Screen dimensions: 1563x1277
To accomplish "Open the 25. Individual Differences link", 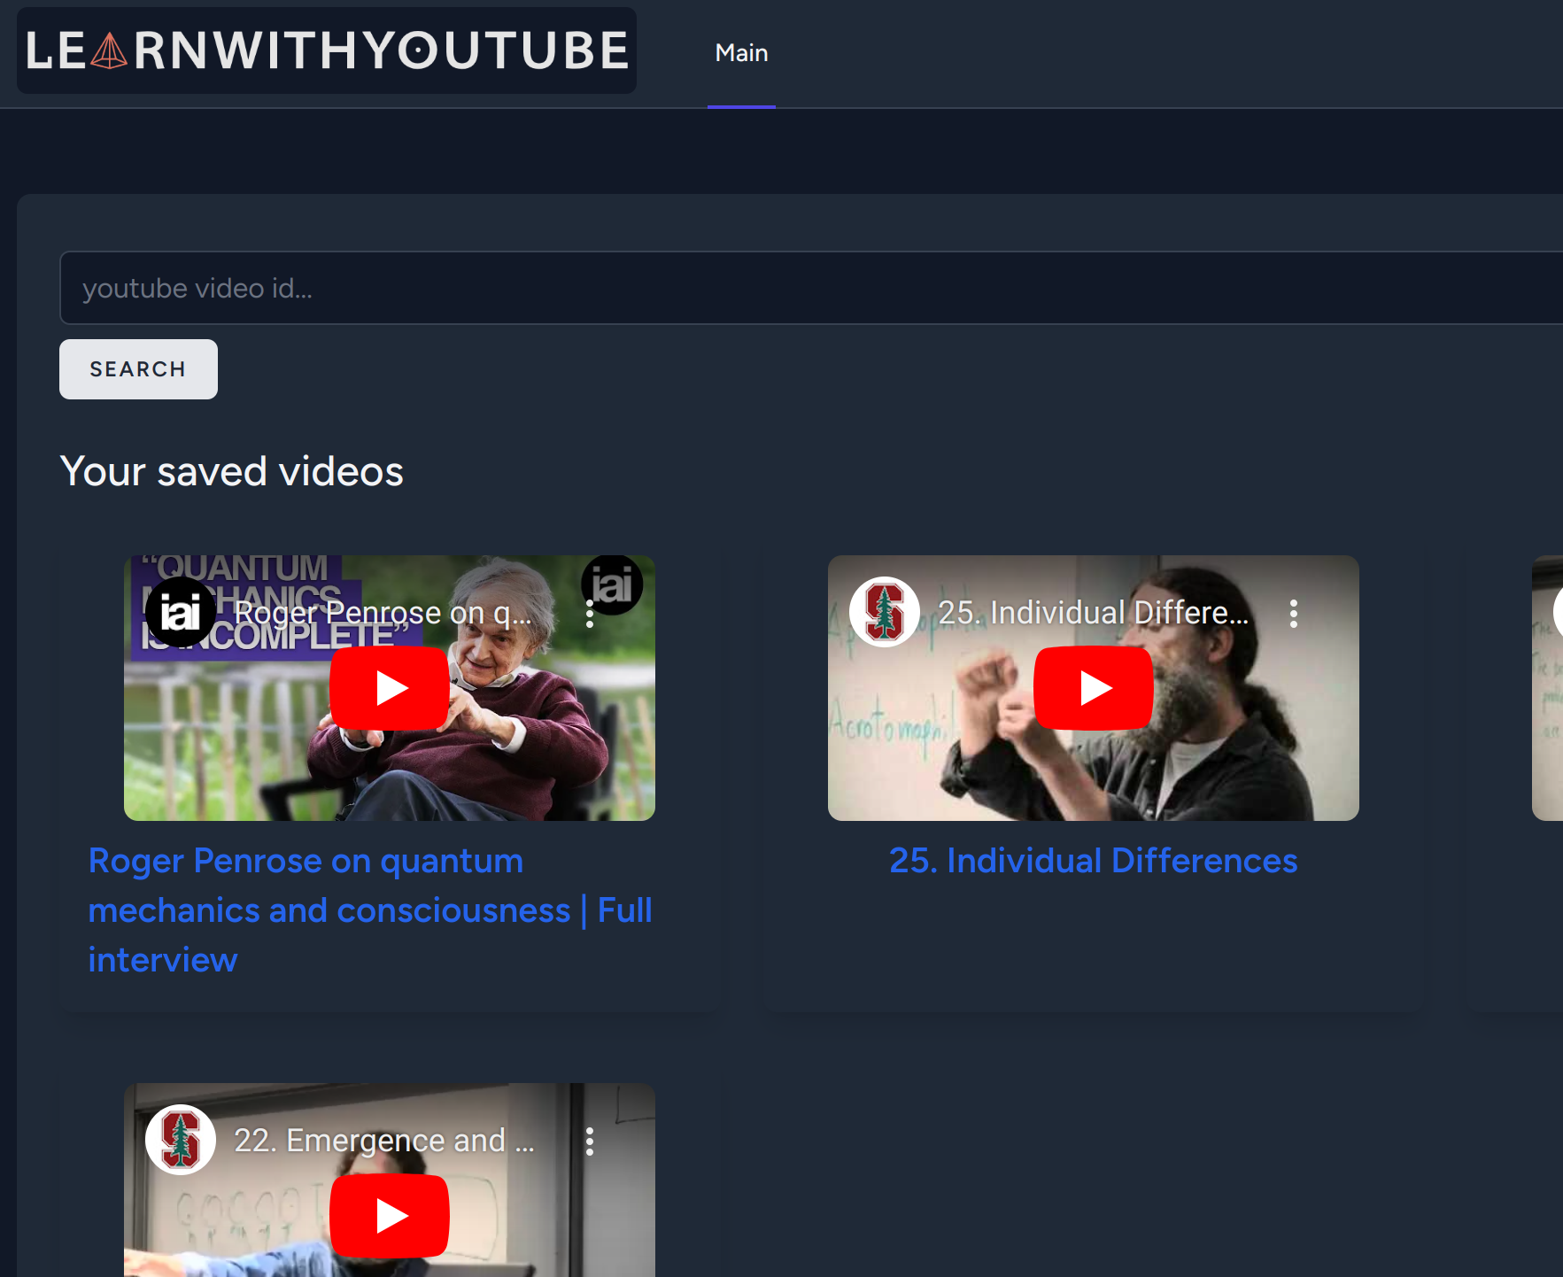I will tap(1094, 861).
